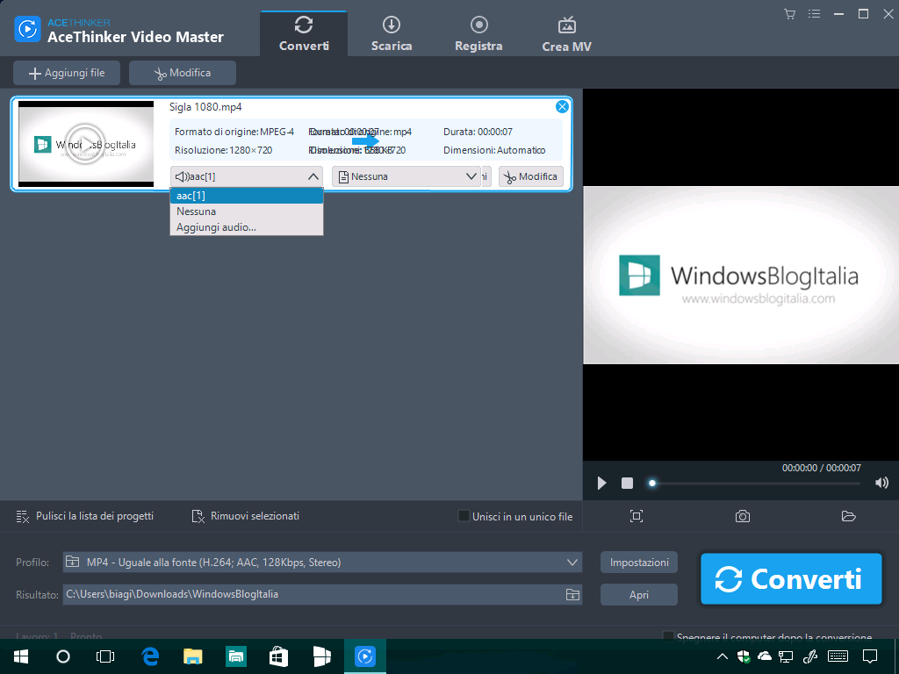Click AceThinker Video Master taskbar icon

(x=365, y=656)
